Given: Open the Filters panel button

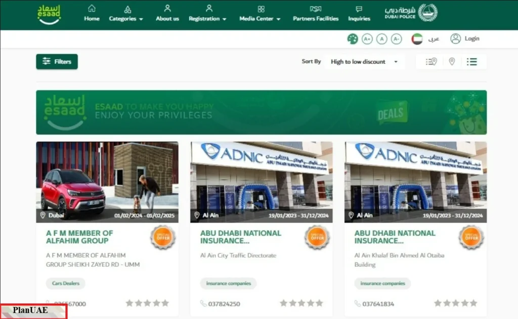Looking at the screenshot, I should click(57, 61).
